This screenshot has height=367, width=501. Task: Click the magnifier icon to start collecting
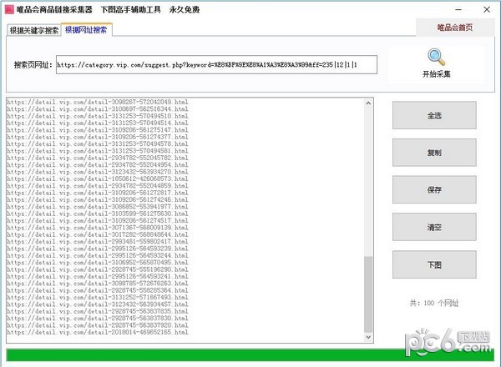click(x=436, y=57)
